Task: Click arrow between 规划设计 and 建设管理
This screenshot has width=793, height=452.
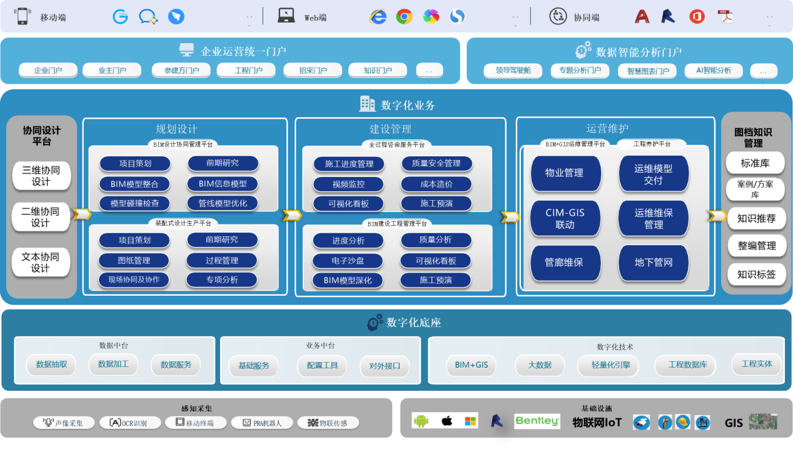Action: click(291, 216)
